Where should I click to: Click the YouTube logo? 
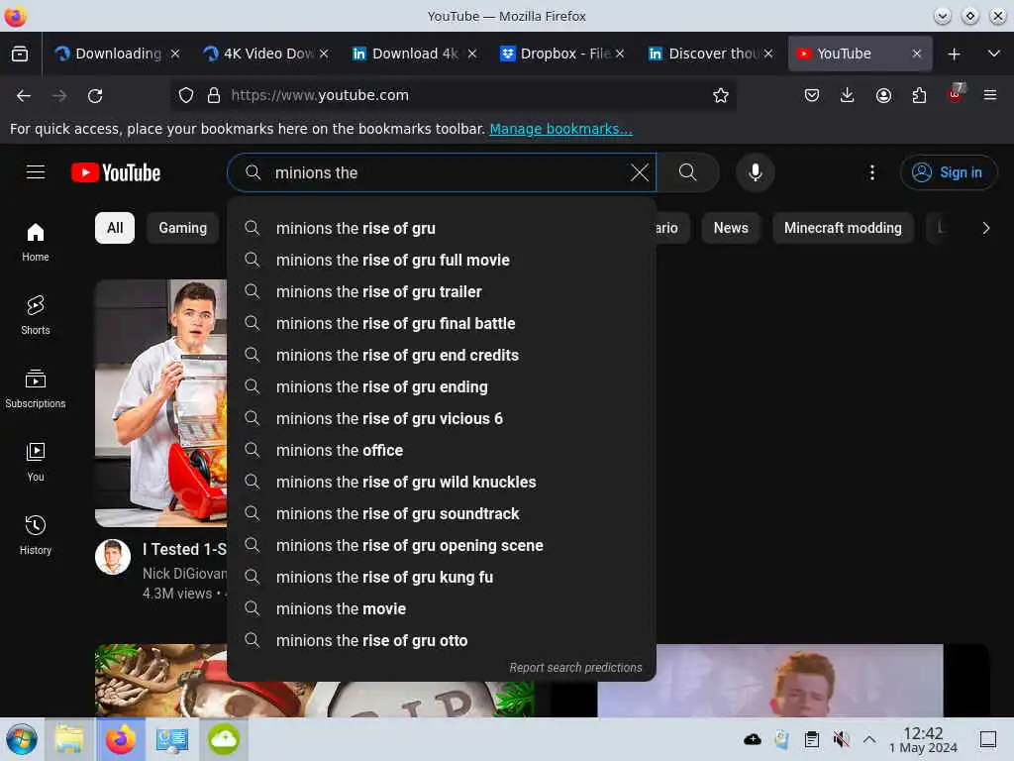click(x=116, y=172)
